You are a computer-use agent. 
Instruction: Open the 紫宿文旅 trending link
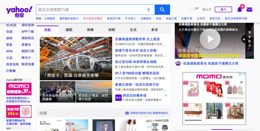[x=215, y=19]
